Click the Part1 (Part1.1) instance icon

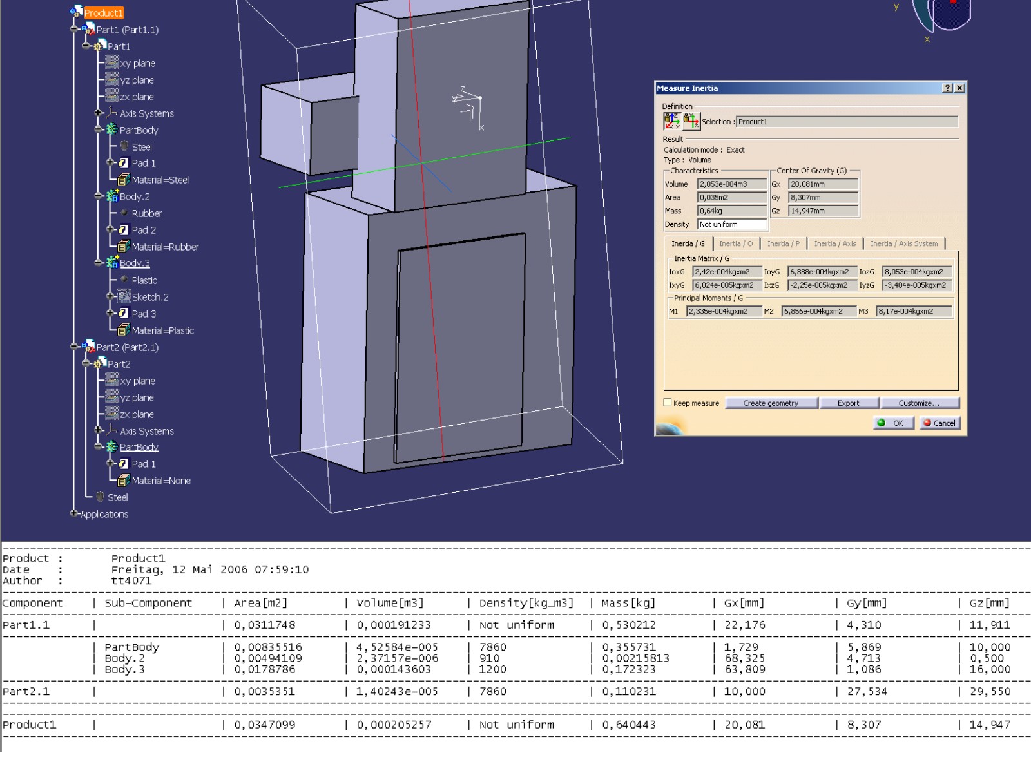point(89,29)
